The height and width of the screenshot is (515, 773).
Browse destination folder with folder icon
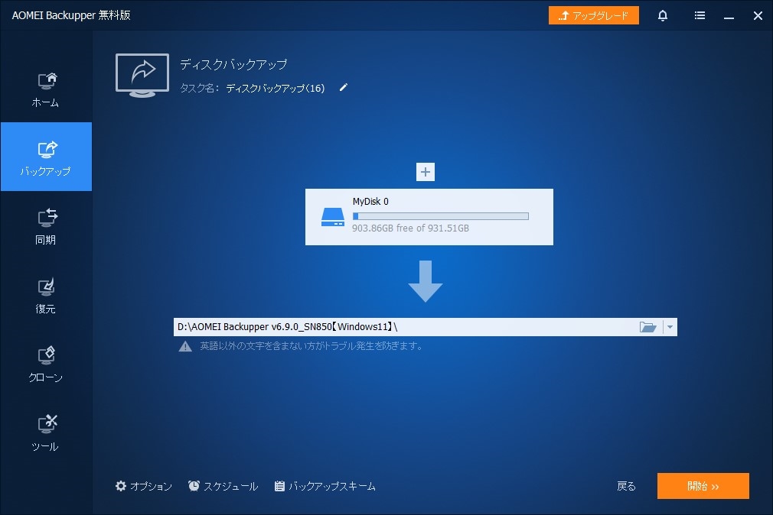point(647,327)
